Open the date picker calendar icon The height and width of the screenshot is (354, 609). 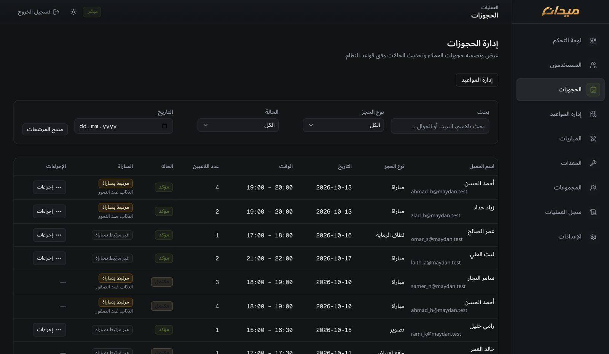point(164,126)
